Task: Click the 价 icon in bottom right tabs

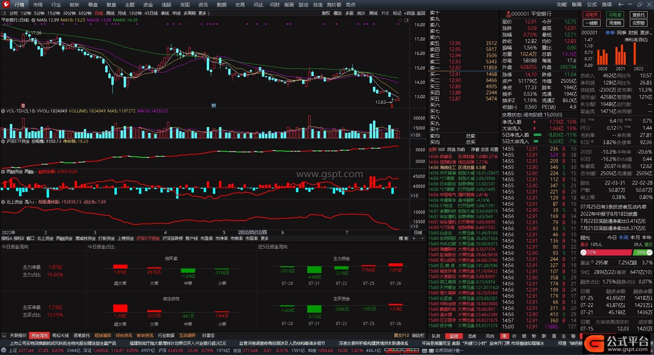Action: pyautogui.click(x=514, y=336)
